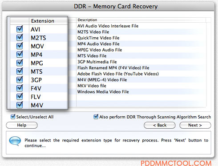Select 'MPEG Video Audio File' description row
Viewport: 218px width, 166px height.
click(100, 50)
